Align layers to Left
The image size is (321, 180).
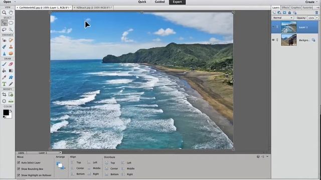(x=92, y=162)
